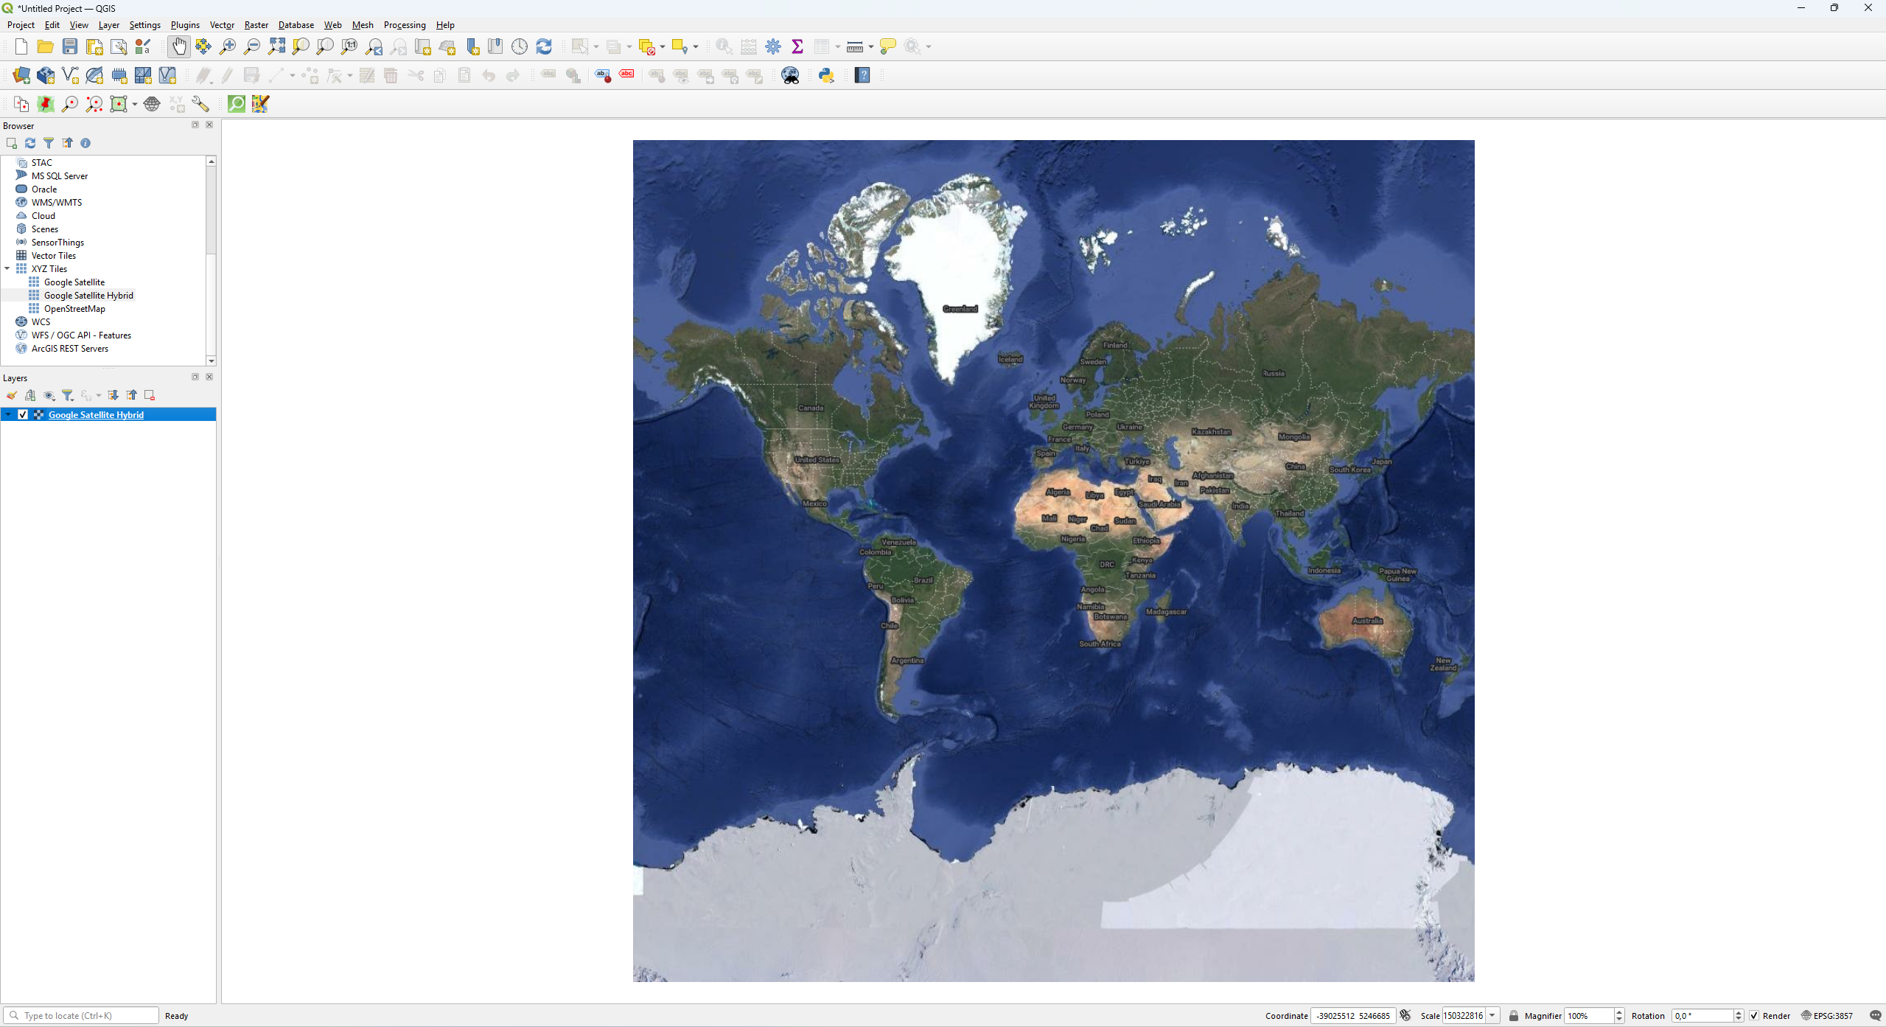The image size is (1886, 1027).
Task: Click the Rotation value field
Action: point(1702,1015)
